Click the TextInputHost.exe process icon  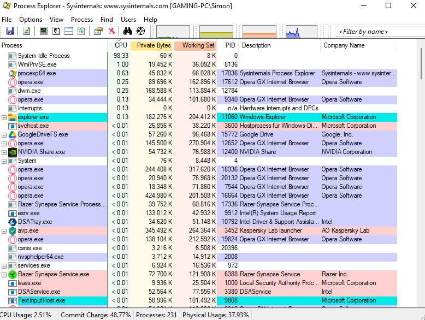pyautogui.click(x=13, y=301)
